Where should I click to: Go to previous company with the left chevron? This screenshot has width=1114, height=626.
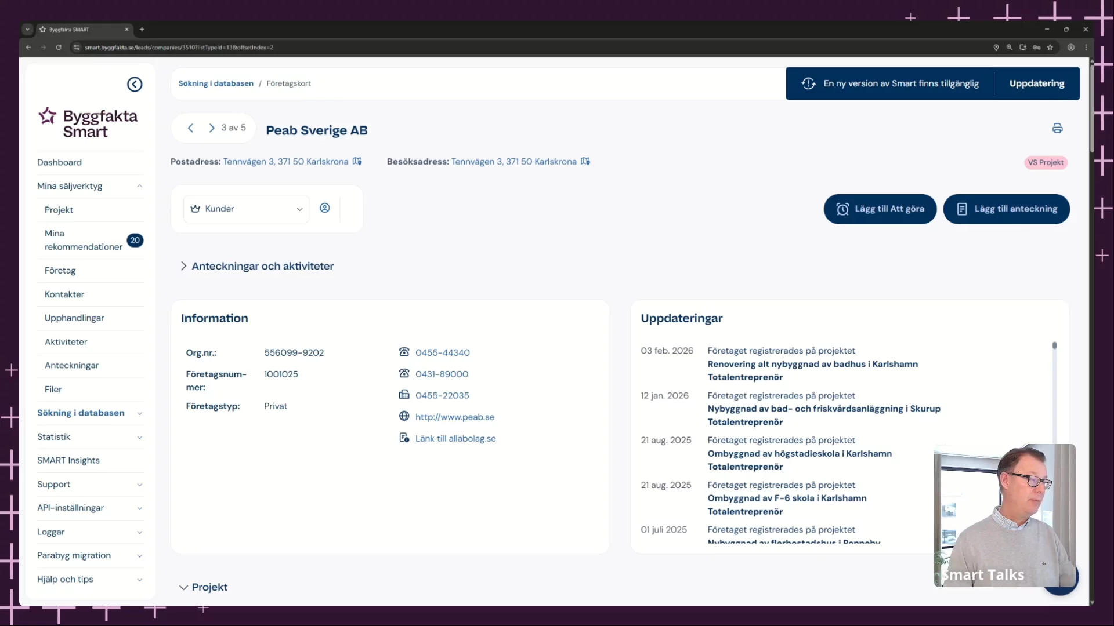[x=190, y=128]
